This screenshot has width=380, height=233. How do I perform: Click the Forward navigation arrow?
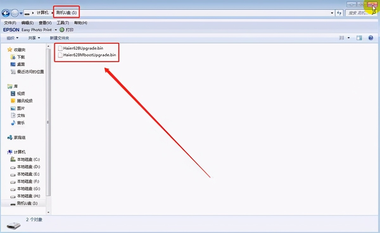[15, 13]
